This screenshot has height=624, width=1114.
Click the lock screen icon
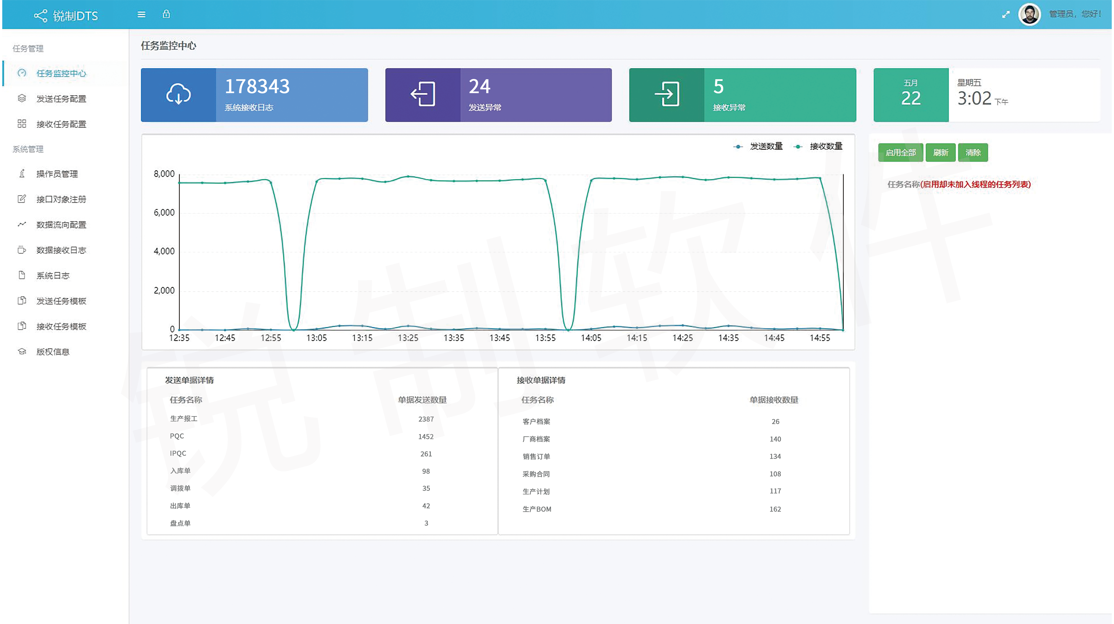click(x=166, y=14)
